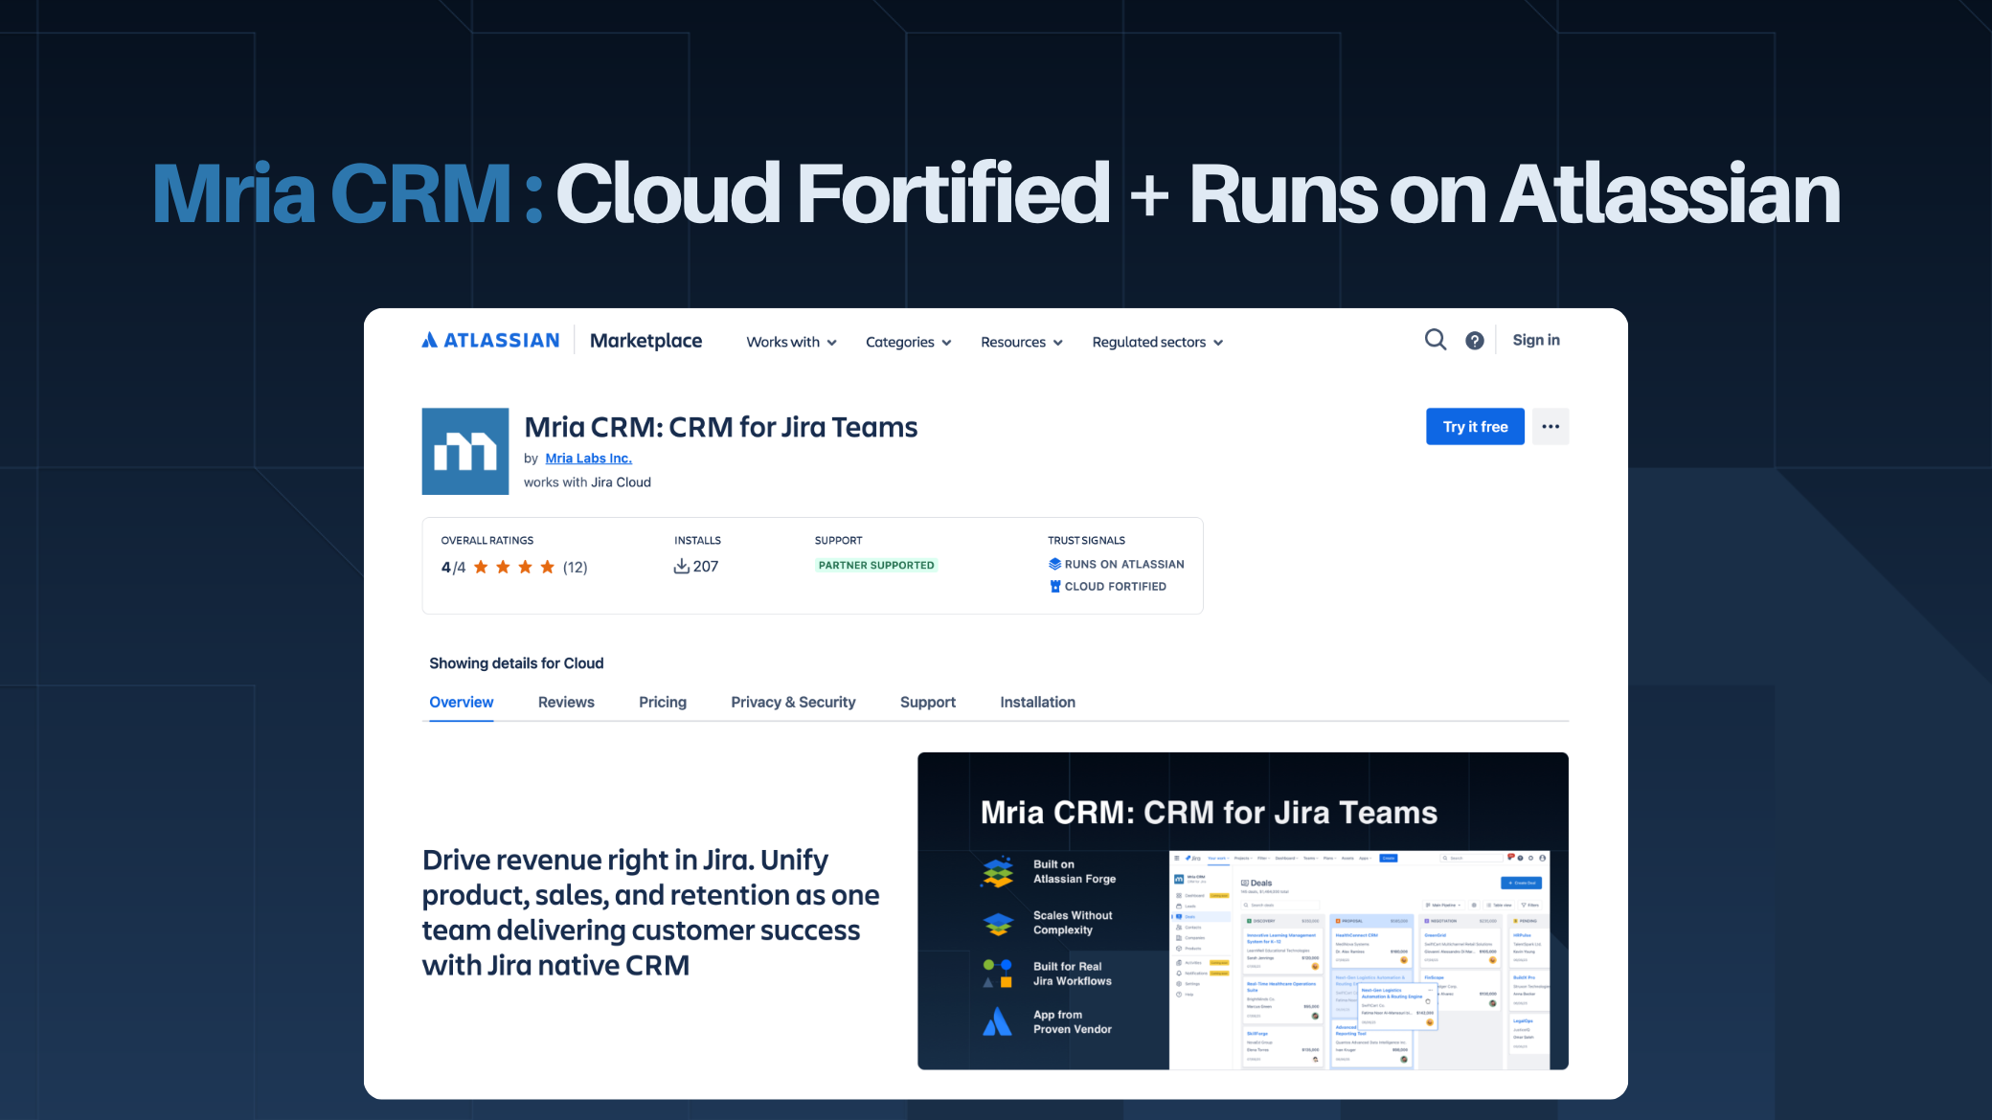Click the Try it free button
Viewport: 1992px width, 1120px height.
[1475, 427]
